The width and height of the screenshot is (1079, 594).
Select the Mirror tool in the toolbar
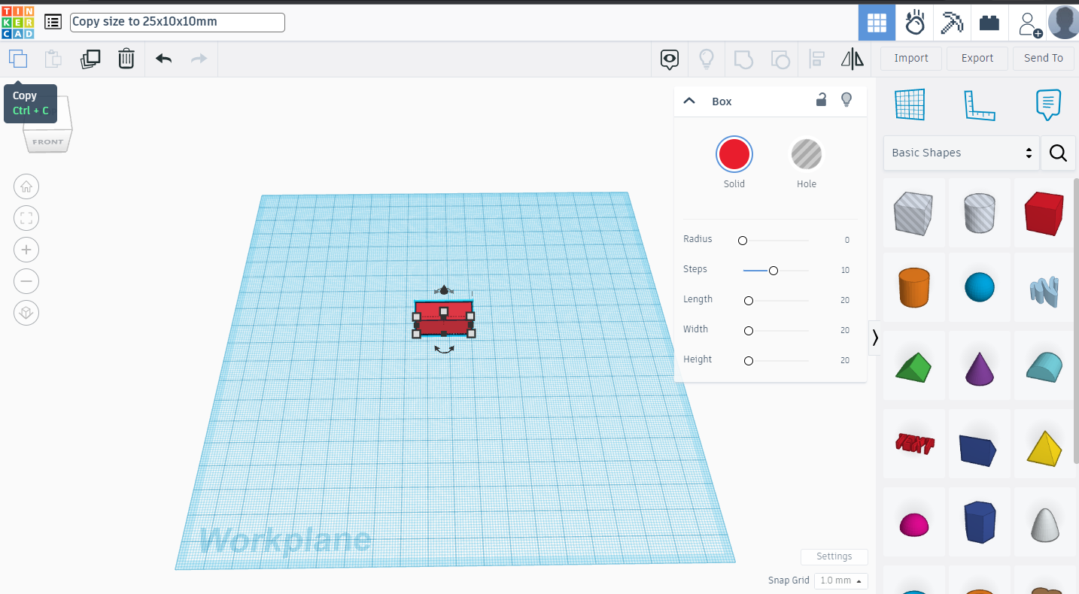point(853,58)
